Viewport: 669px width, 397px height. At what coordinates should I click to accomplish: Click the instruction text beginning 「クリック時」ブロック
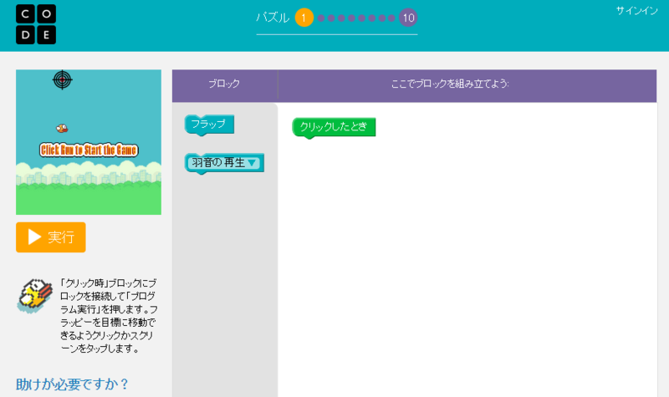coord(109,316)
